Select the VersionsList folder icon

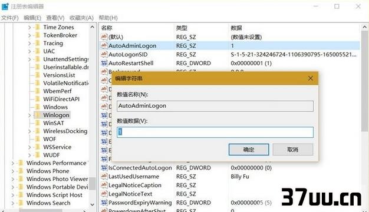click(x=37, y=75)
